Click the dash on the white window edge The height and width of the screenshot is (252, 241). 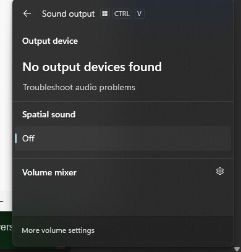pyautogui.click(x=1, y=201)
